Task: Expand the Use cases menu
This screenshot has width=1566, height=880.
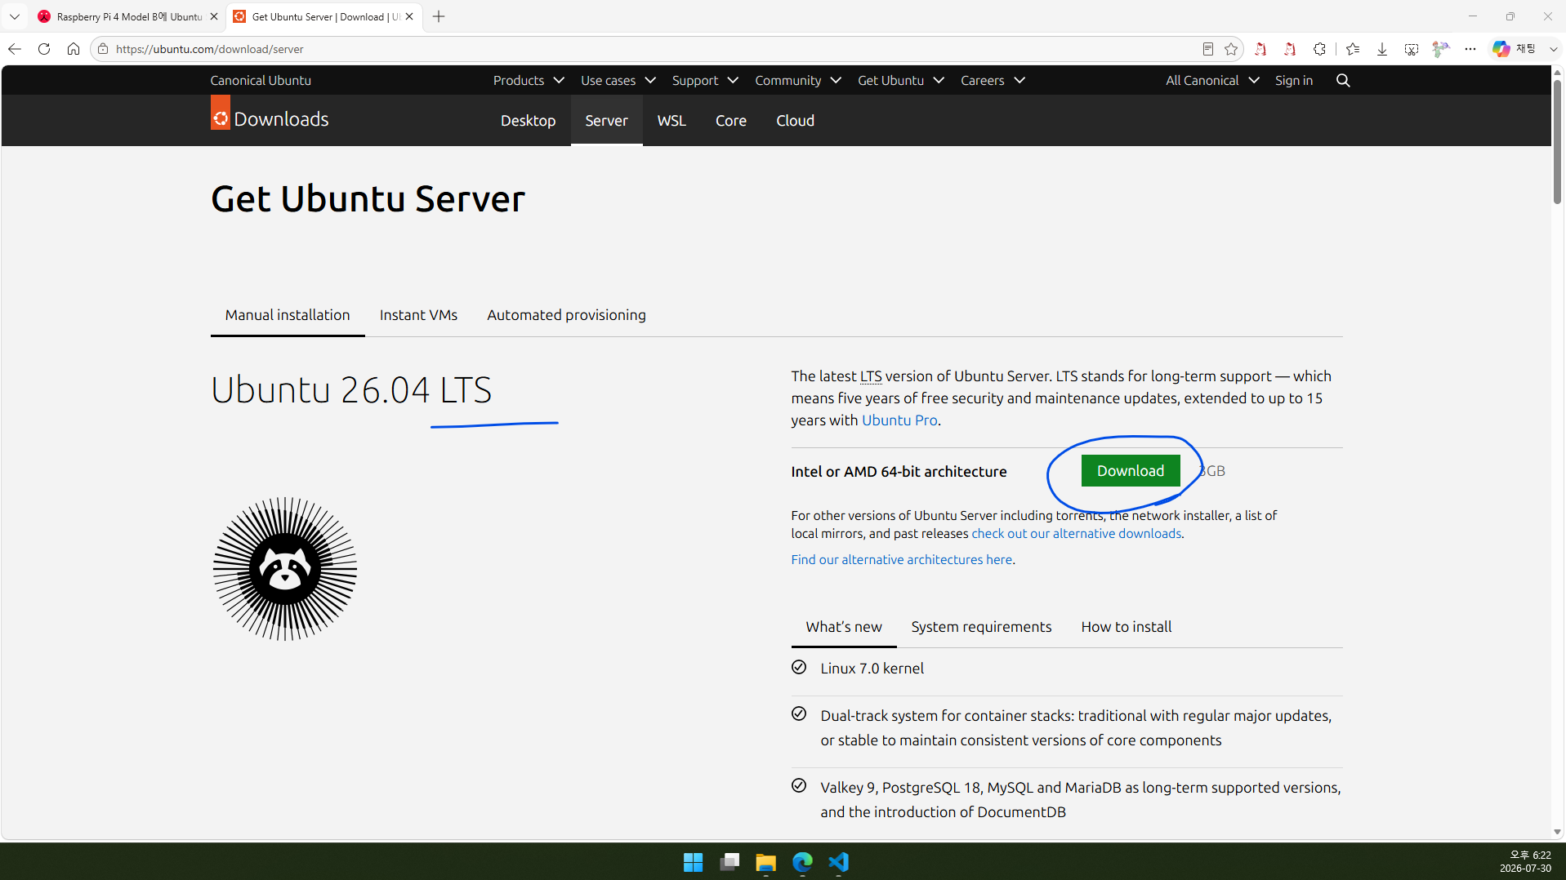Action: tap(618, 80)
